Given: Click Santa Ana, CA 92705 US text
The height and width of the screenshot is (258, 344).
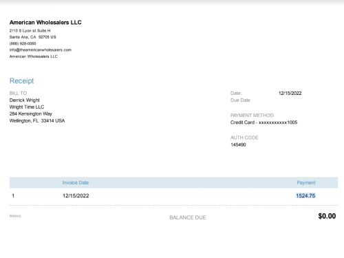Looking at the screenshot, I should [x=33, y=37].
